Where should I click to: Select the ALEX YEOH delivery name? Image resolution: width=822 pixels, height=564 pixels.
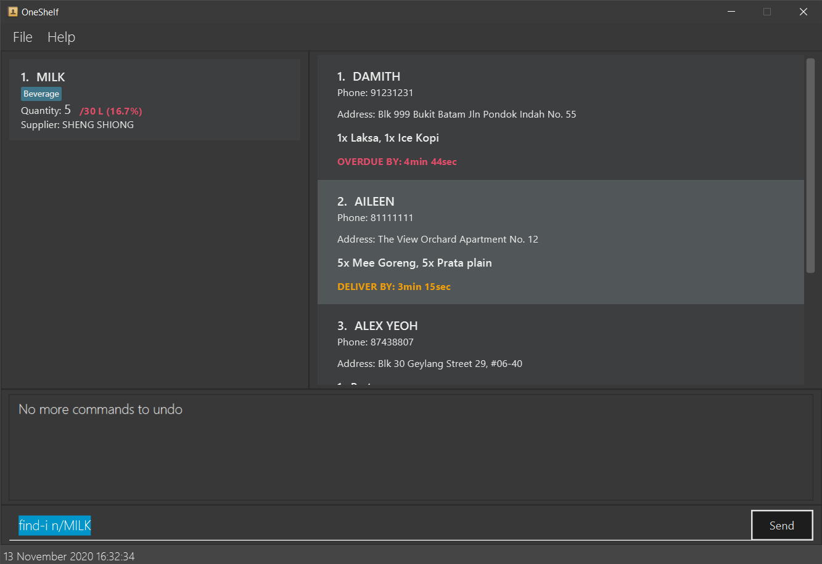386,326
